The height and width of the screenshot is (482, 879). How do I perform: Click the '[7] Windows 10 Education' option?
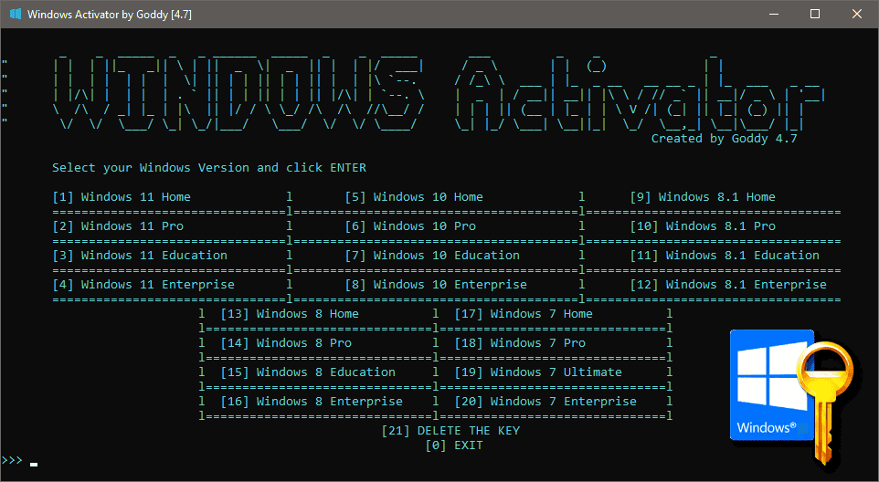432,256
